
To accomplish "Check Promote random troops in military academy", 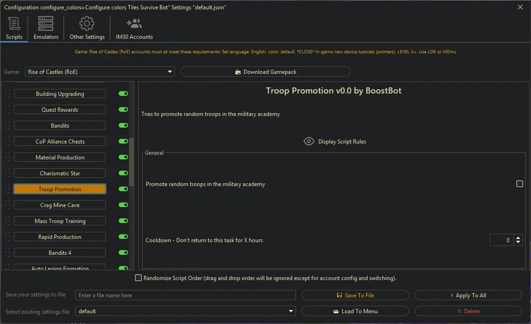I will click(519, 184).
